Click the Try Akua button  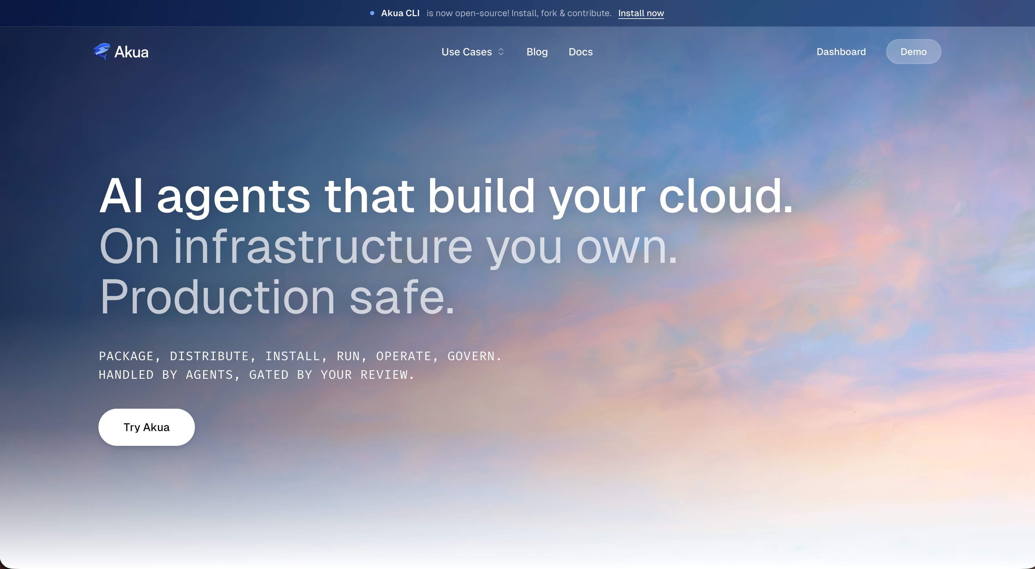[x=147, y=427]
